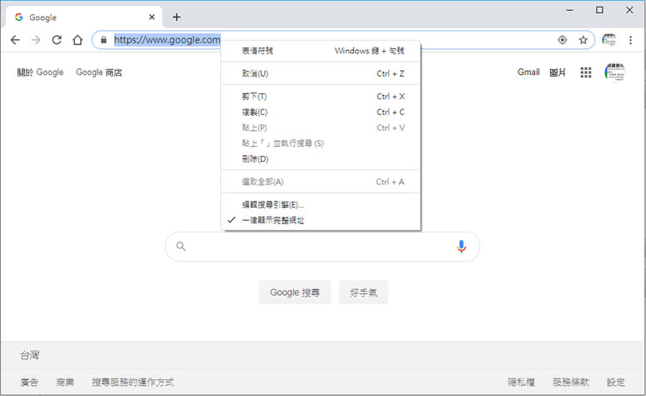Screen dimensions: 646x396
Task: Select 刪除(D) menu entry
Action: pyautogui.click(x=254, y=158)
